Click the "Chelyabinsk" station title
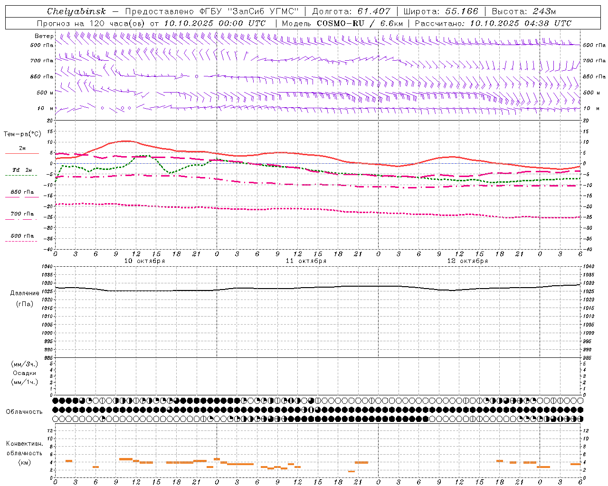 tap(76, 11)
